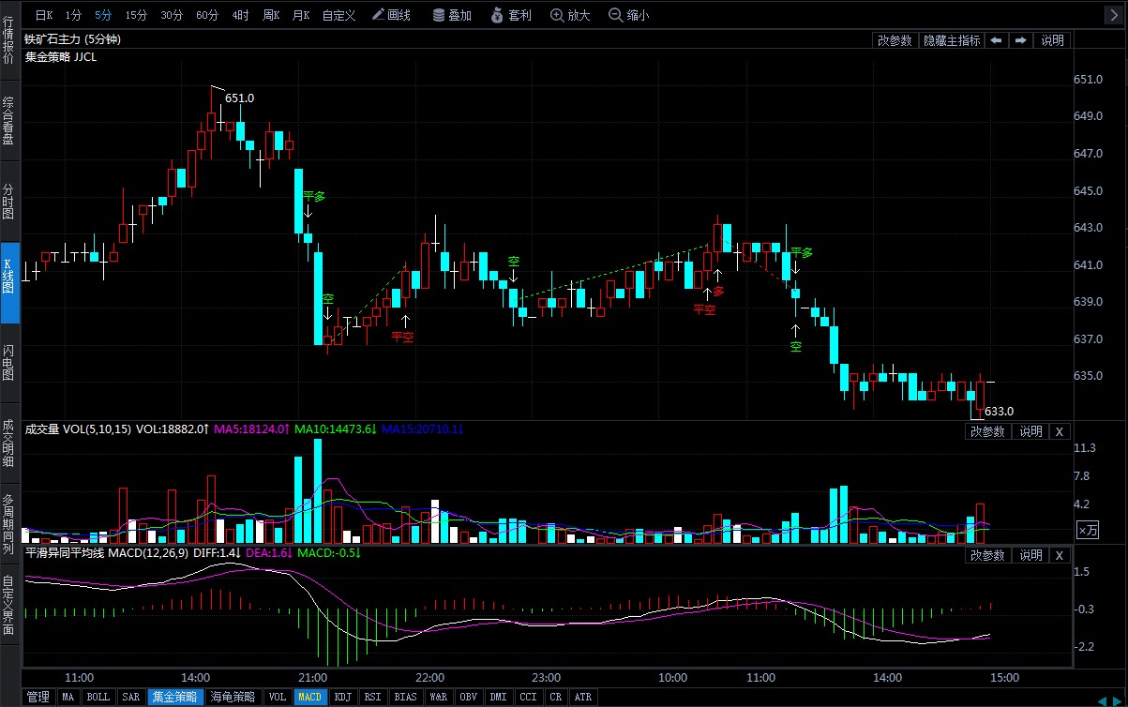Viewport: 1128px width, 707px height.
Task: Switch to the 15分 timeframe
Action: coord(136,15)
